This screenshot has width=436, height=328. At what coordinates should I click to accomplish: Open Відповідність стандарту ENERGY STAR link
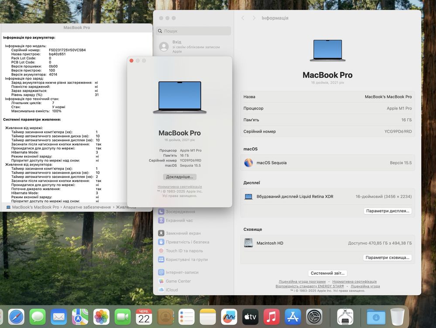[x=310, y=286]
